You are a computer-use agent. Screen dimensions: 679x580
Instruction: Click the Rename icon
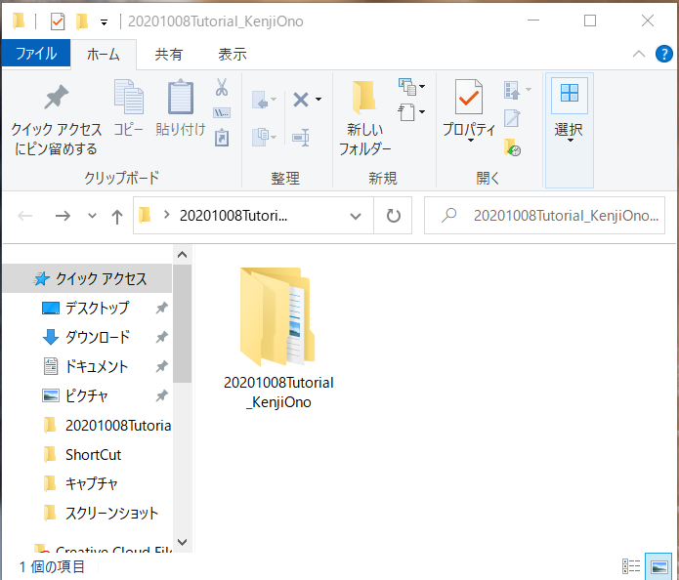coord(301,138)
